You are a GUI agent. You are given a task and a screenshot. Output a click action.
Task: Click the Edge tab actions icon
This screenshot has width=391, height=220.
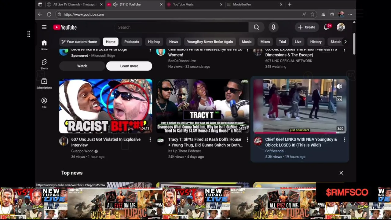tap(40, 4)
